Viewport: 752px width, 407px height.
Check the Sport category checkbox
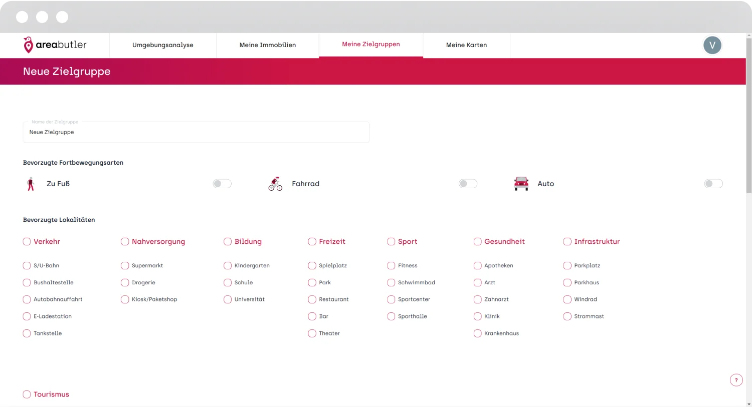[x=391, y=241]
